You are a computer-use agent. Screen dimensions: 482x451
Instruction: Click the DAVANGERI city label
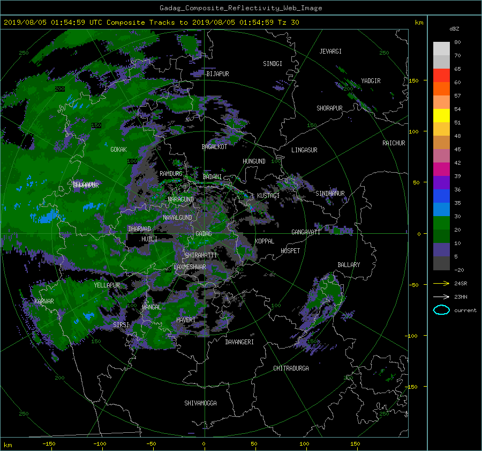point(239,342)
